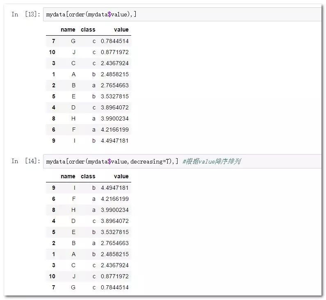Image resolution: width=326 pixels, height=300 pixels.
Task: Click row index 10 in second table
Action: pyautogui.click(x=52, y=276)
